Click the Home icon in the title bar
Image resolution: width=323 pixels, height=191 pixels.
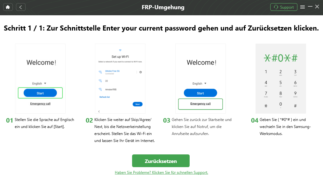click(x=8, y=6)
